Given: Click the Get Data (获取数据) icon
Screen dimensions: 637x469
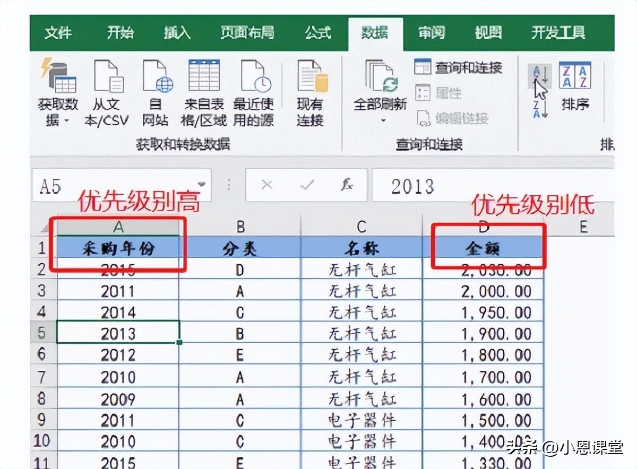Looking at the screenshot, I should coord(58,76).
